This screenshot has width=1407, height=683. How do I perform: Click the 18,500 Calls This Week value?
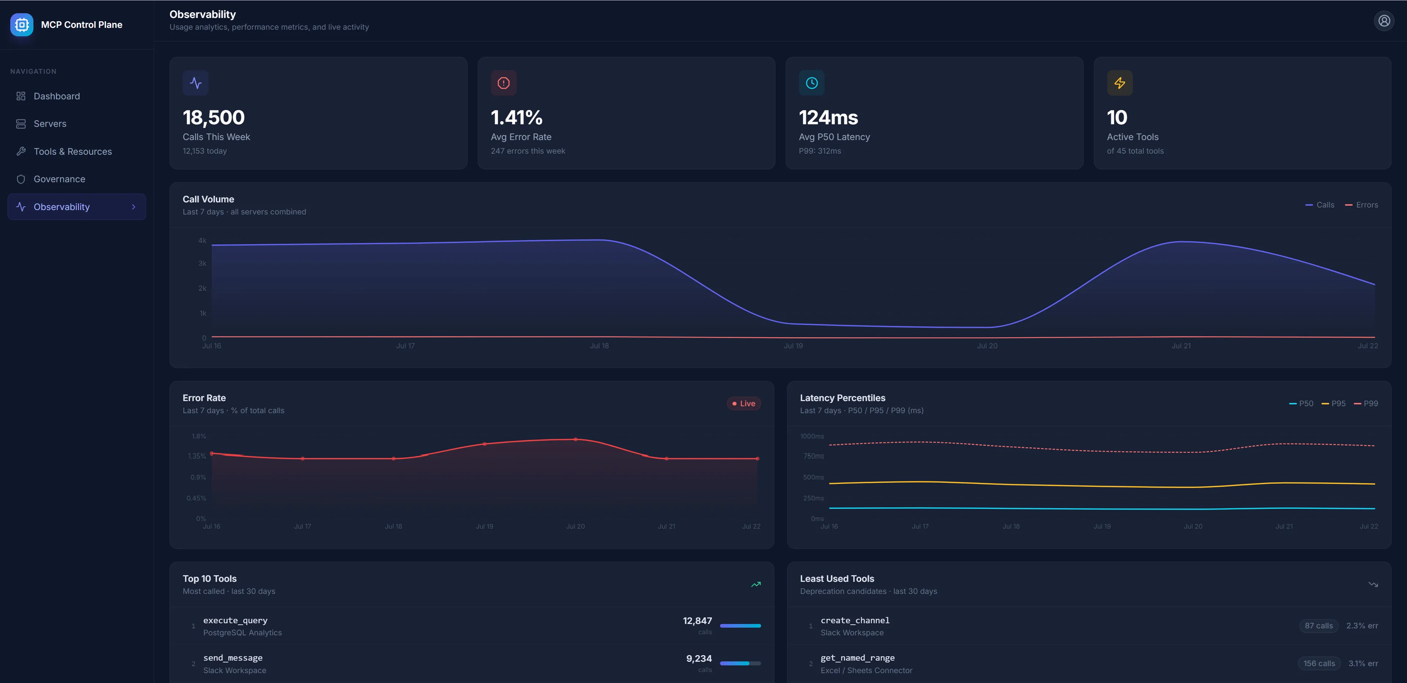[x=214, y=117]
